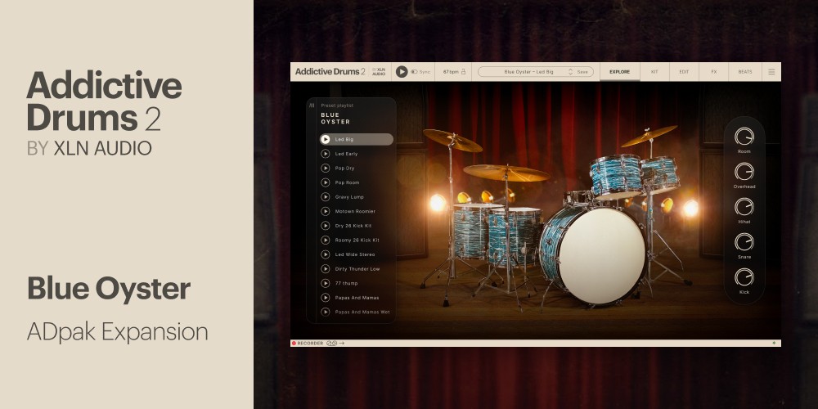818x409 pixels.
Task: Open the Blue Oyster – Led Big preset selector
Action: click(x=528, y=72)
